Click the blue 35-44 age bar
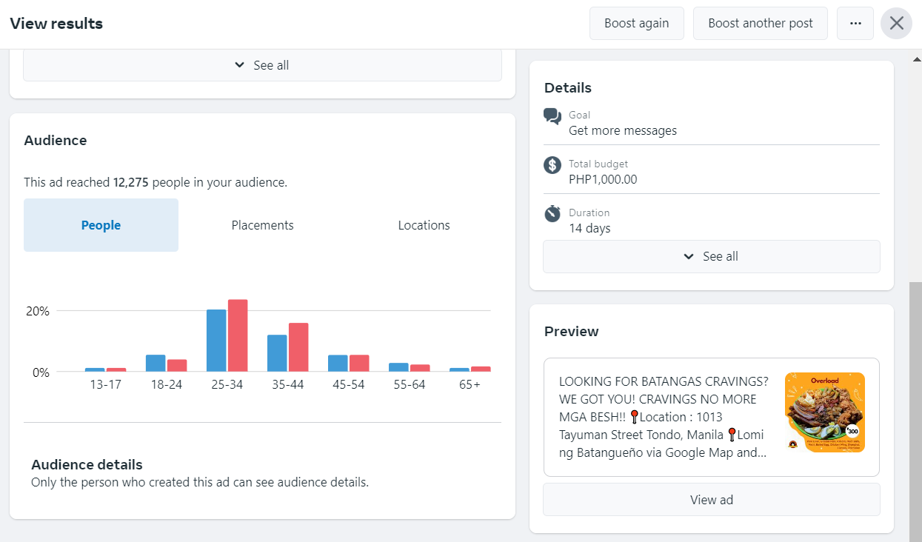This screenshot has height=542, width=922. pyautogui.click(x=277, y=353)
